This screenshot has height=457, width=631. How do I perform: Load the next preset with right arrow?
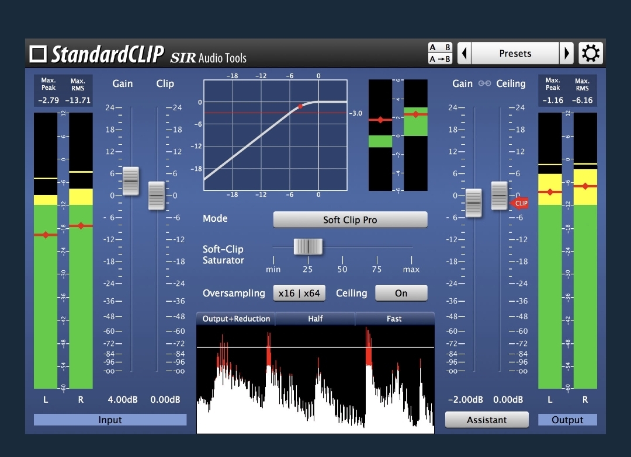[566, 53]
